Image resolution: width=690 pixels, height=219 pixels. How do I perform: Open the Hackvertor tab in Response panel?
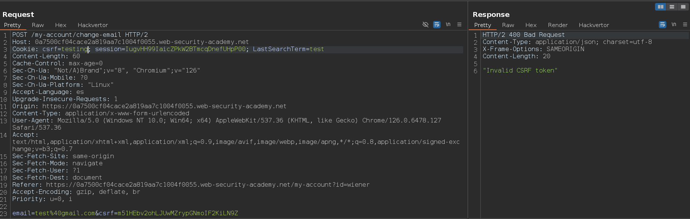[x=594, y=25]
